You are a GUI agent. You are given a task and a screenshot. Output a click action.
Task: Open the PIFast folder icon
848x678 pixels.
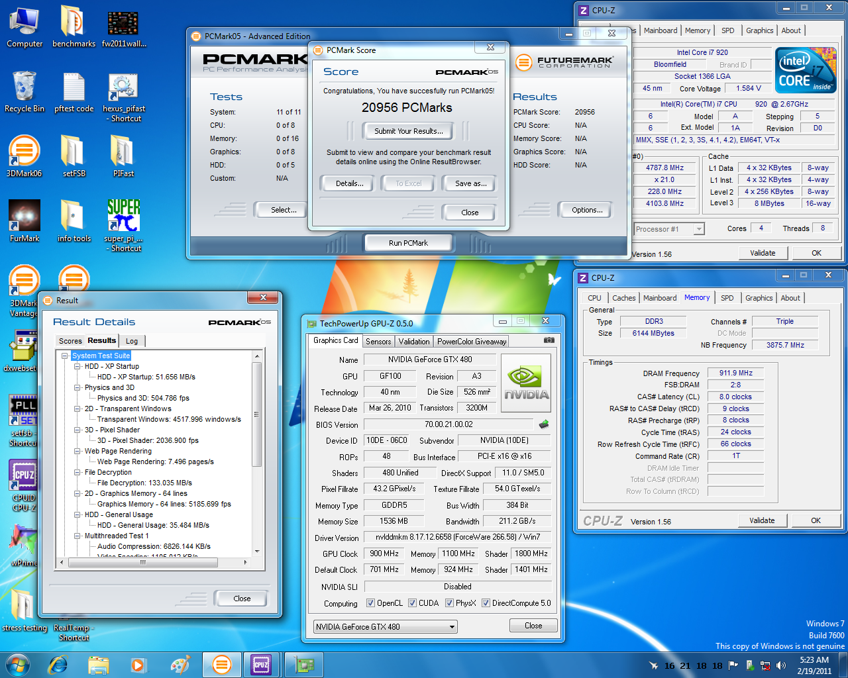click(x=123, y=156)
